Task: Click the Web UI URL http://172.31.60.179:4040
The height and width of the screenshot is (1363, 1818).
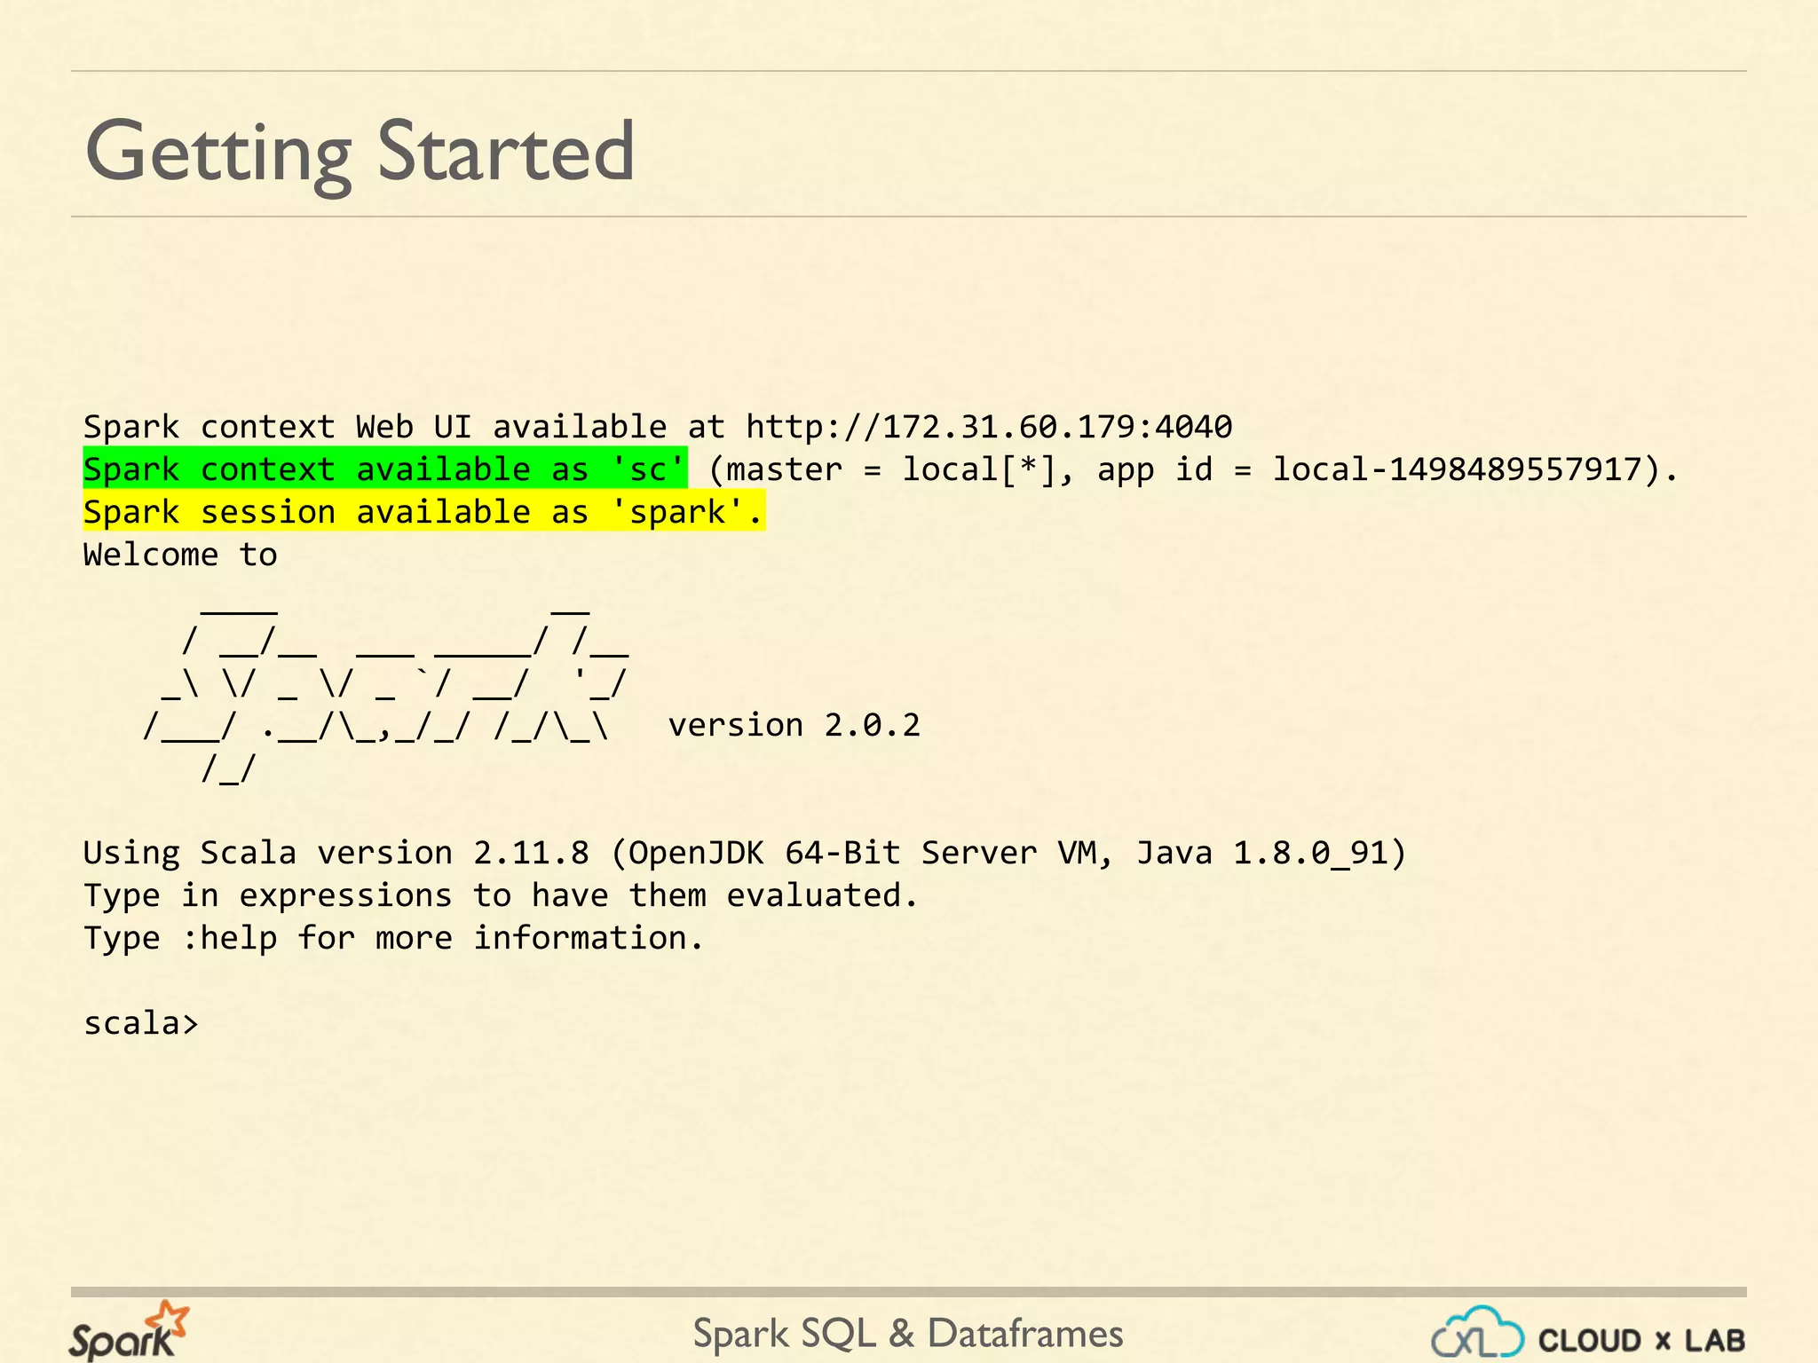Action: coord(988,427)
